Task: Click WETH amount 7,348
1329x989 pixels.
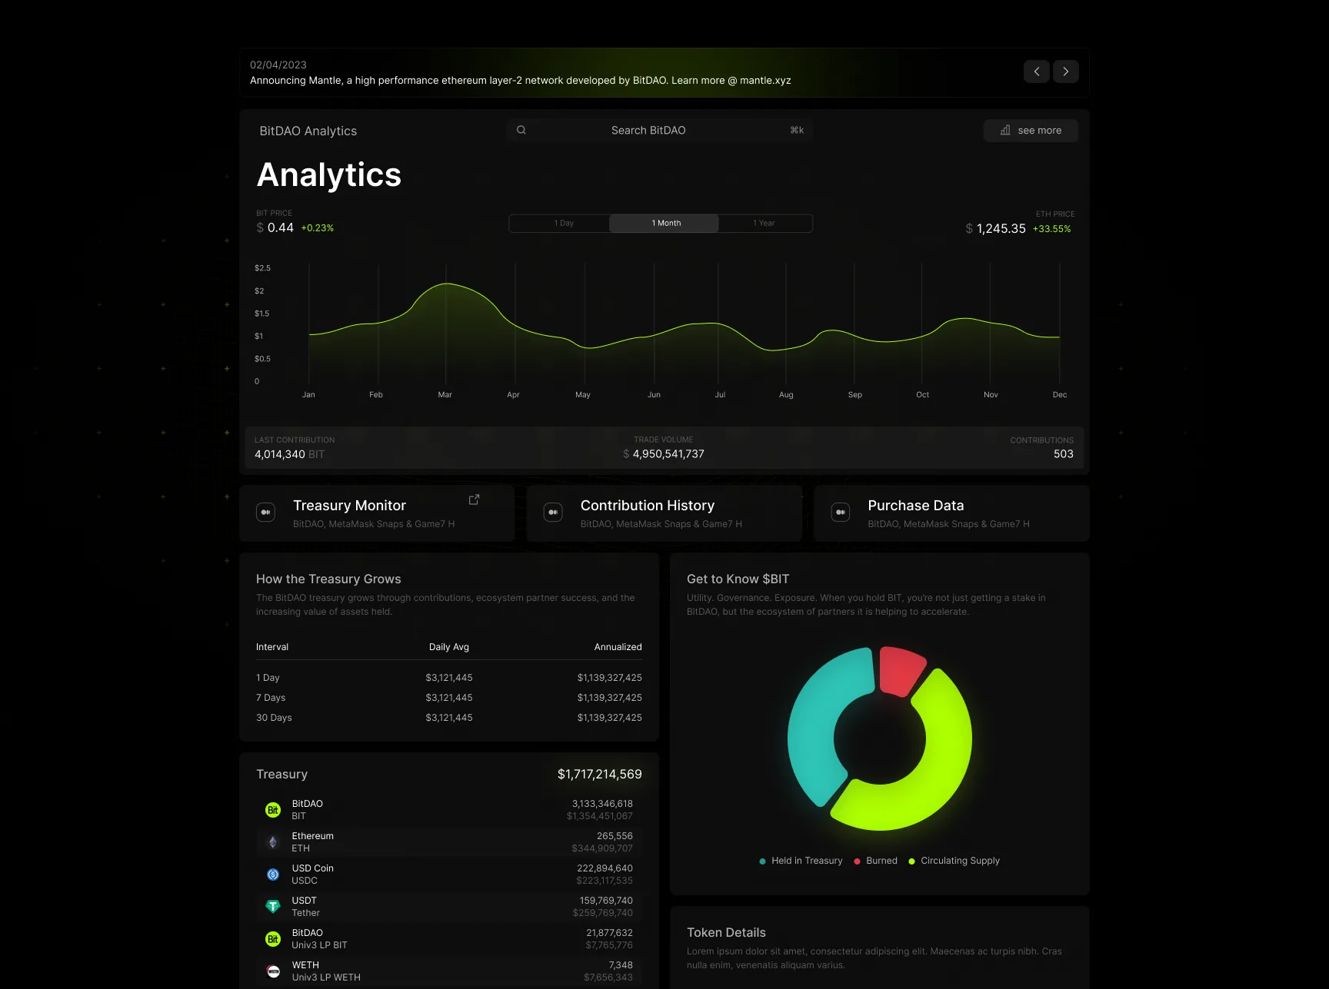Action: [x=621, y=965]
